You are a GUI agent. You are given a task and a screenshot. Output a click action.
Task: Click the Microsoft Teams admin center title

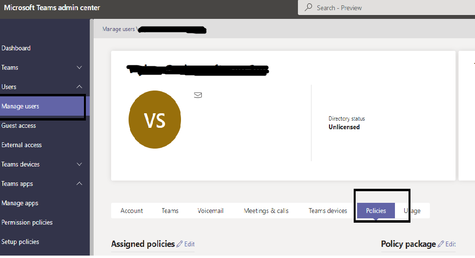pos(52,8)
